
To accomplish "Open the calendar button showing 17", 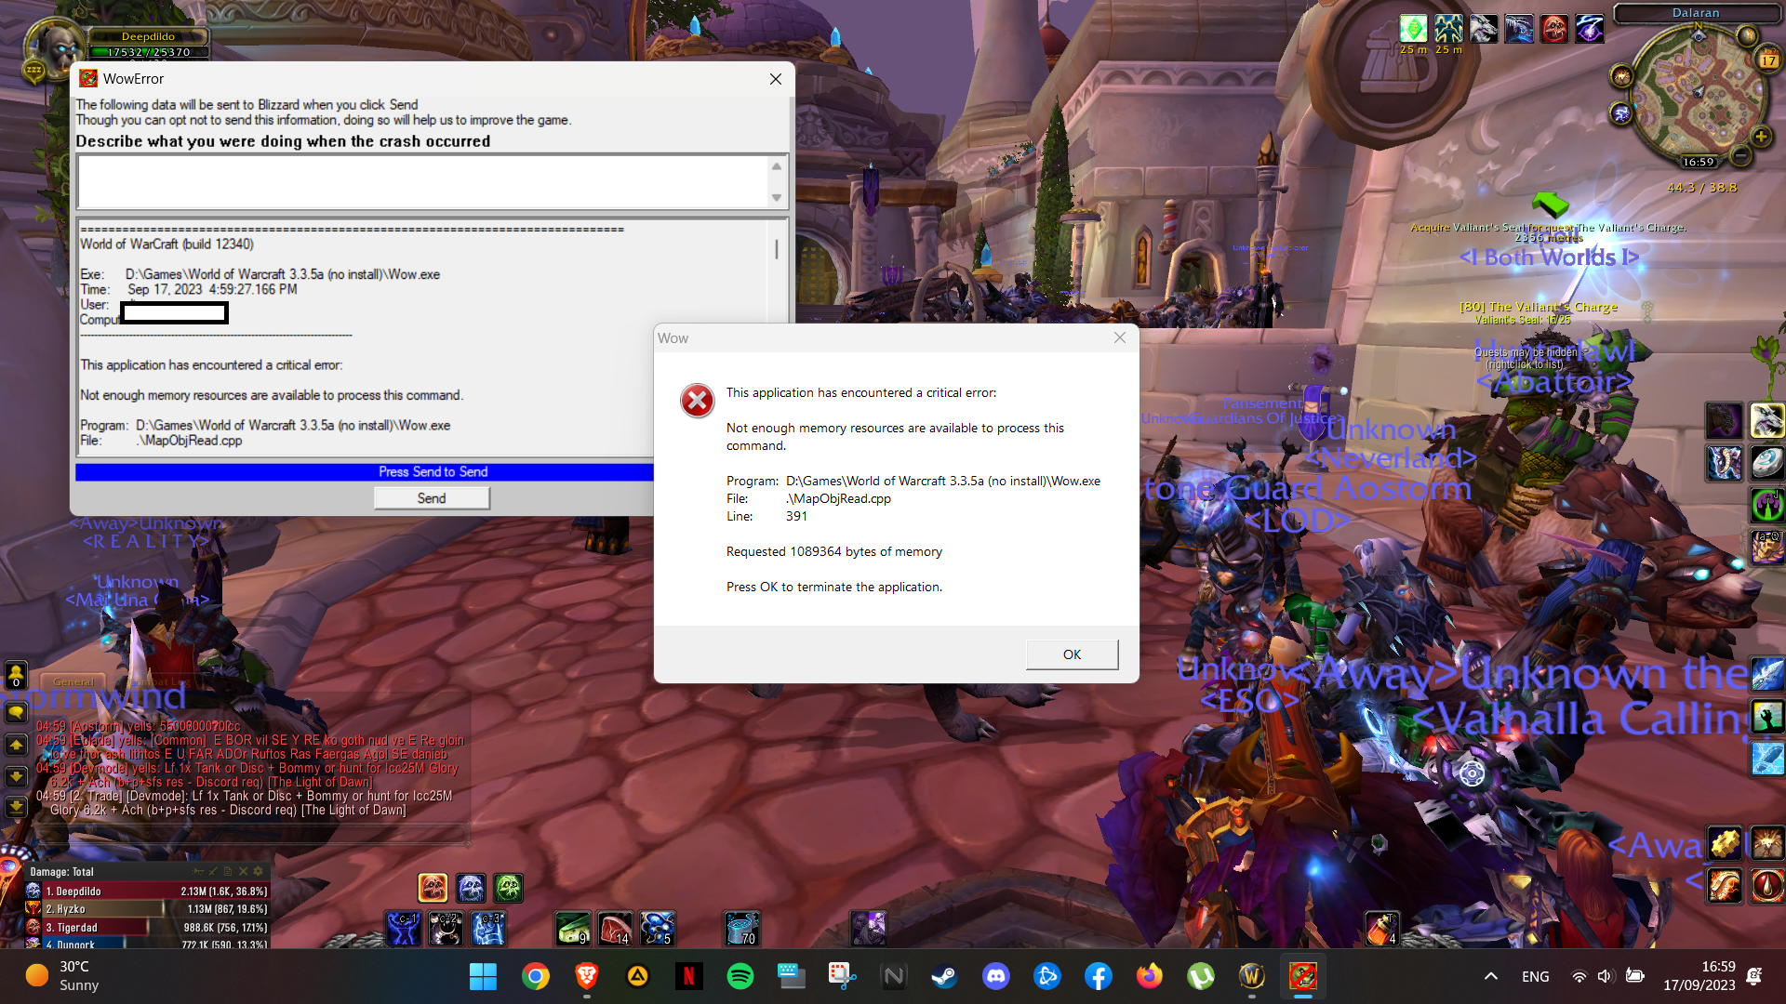I will [1768, 59].
